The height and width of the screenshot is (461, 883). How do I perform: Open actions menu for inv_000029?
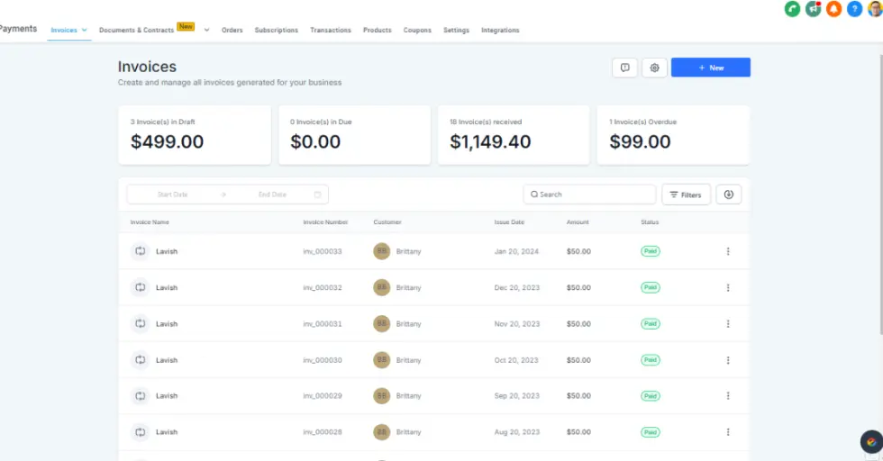pyautogui.click(x=728, y=395)
